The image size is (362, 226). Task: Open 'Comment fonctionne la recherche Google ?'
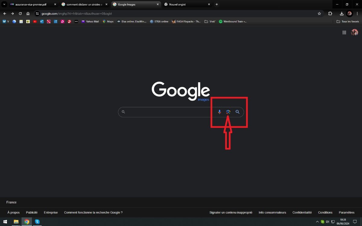(x=93, y=212)
